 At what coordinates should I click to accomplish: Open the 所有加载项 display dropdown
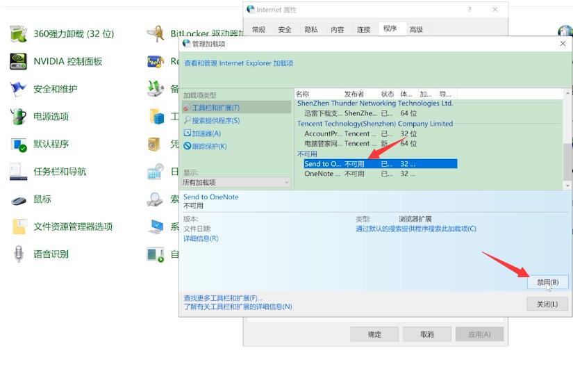pyautogui.click(x=236, y=182)
